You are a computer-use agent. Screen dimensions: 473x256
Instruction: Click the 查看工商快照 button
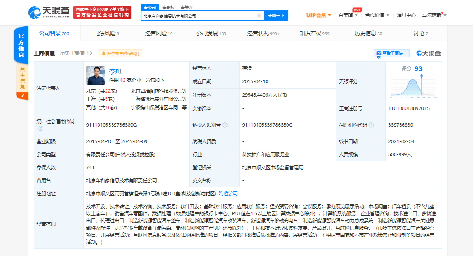pyautogui.click(x=391, y=53)
